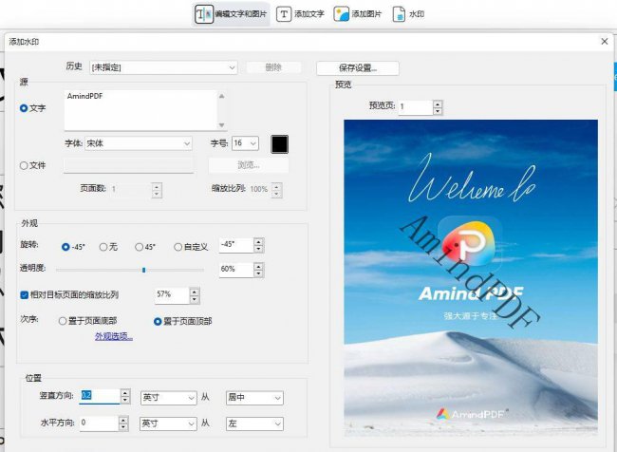The height and width of the screenshot is (452, 617).
Task: Close the Add Watermark dialog
Action: [x=605, y=42]
